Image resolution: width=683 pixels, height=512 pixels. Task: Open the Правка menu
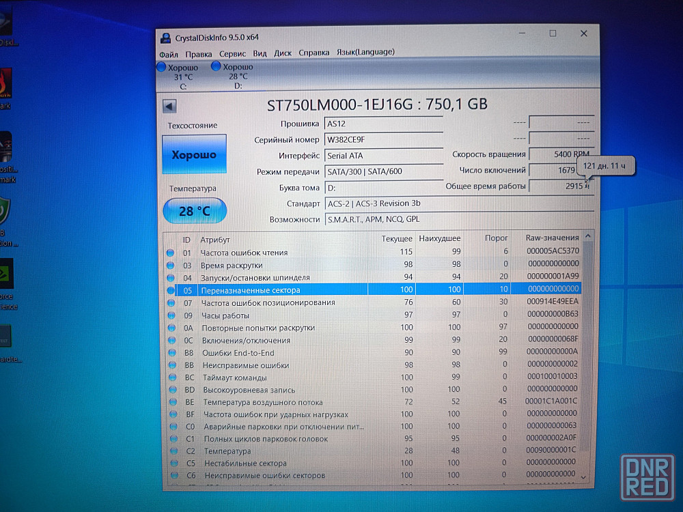[x=199, y=54]
